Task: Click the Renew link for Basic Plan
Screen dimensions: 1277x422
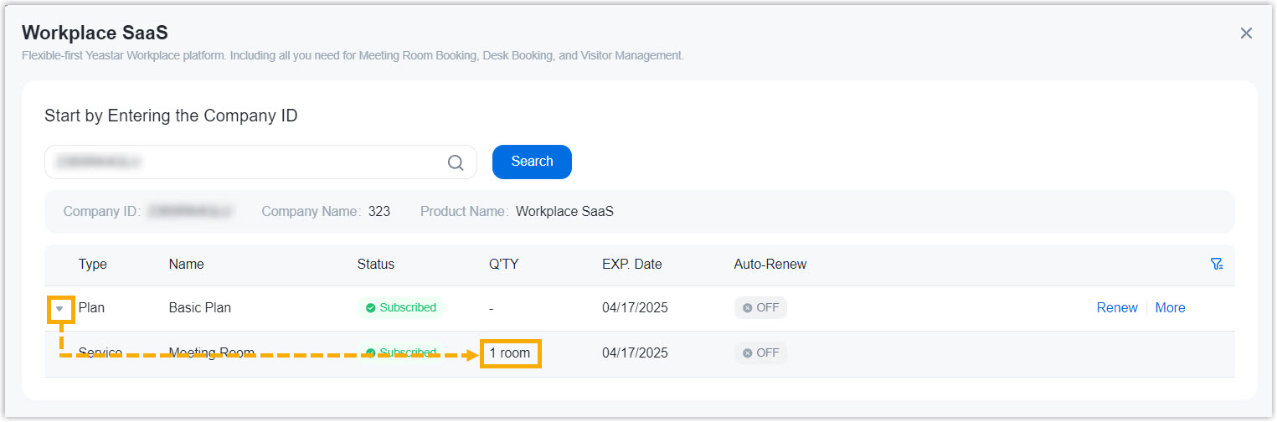Action: (x=1116, y=308)
